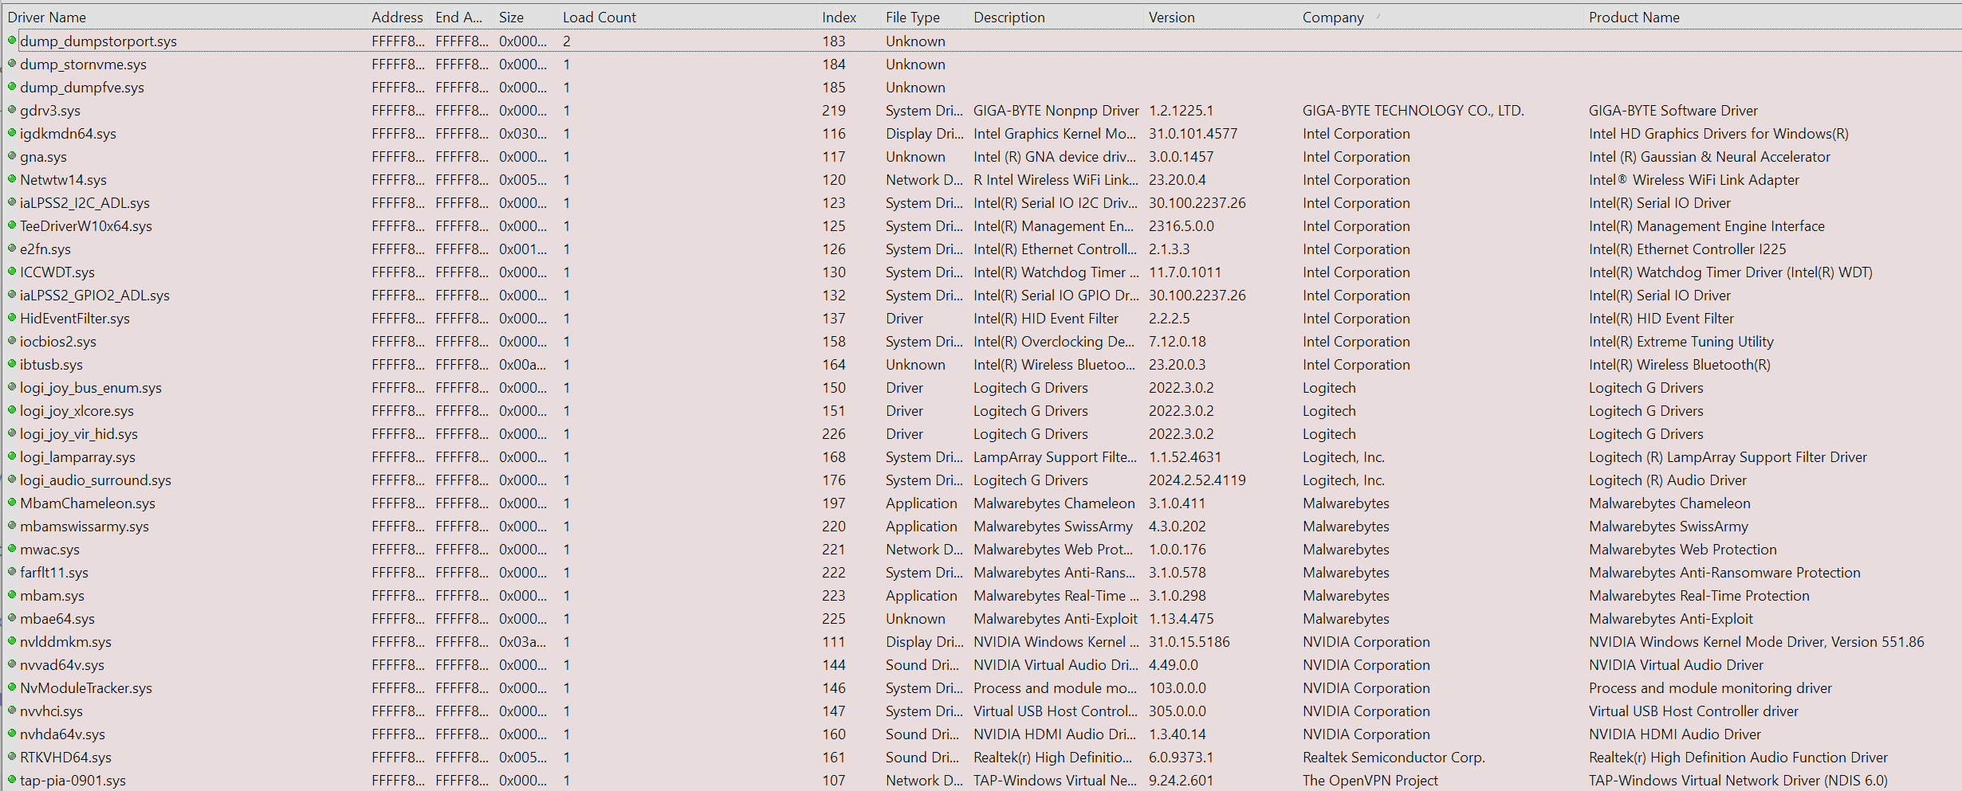
Task: Click the green status icon beside dump_dumpstorport.sys
Action: coord(12,40)
